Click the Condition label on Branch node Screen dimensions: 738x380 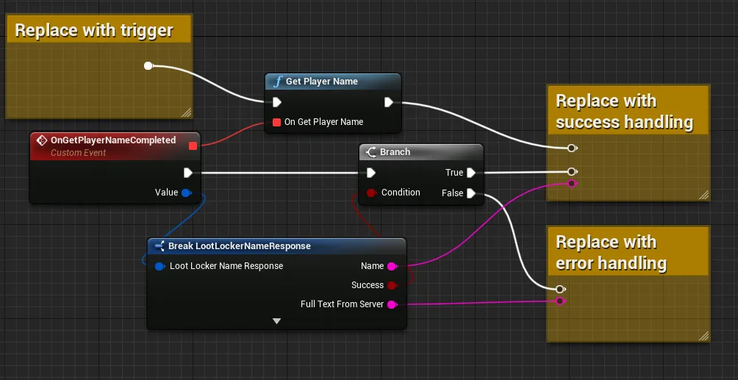click(401, 193)
